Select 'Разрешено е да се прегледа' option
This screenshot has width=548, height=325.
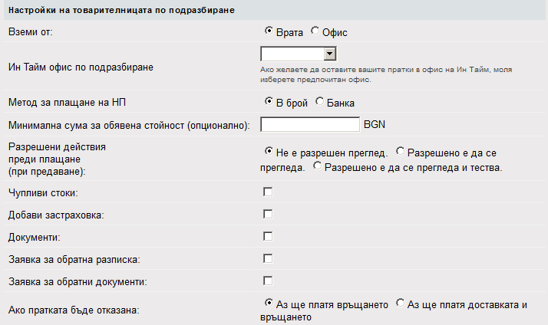(400, 151)
